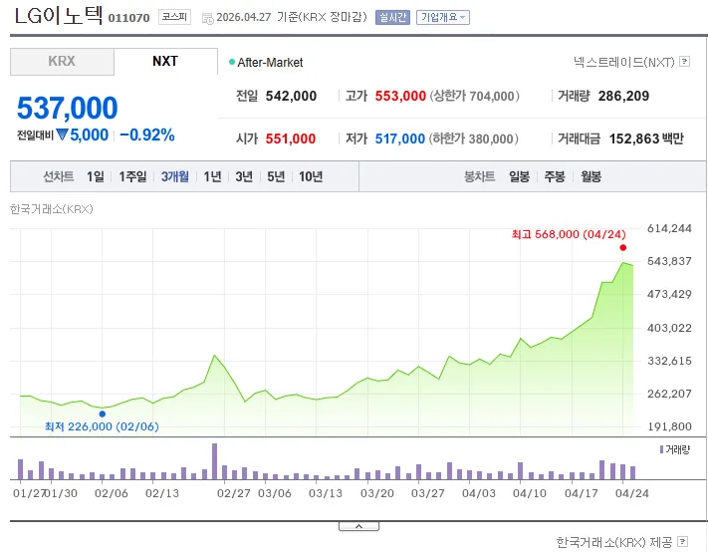The height and width of the screenshot is (552, 708).
Task: Click the LG이노텍 stock name heading
Action: pos(59,16)
